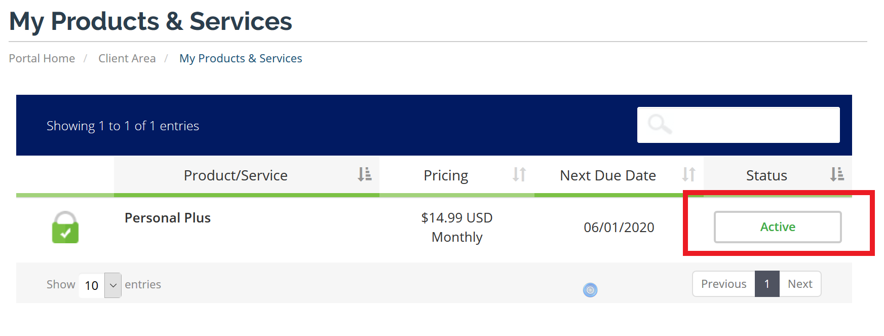
Task: Sort table by Product/Service header
Action: tap(236, 175)
